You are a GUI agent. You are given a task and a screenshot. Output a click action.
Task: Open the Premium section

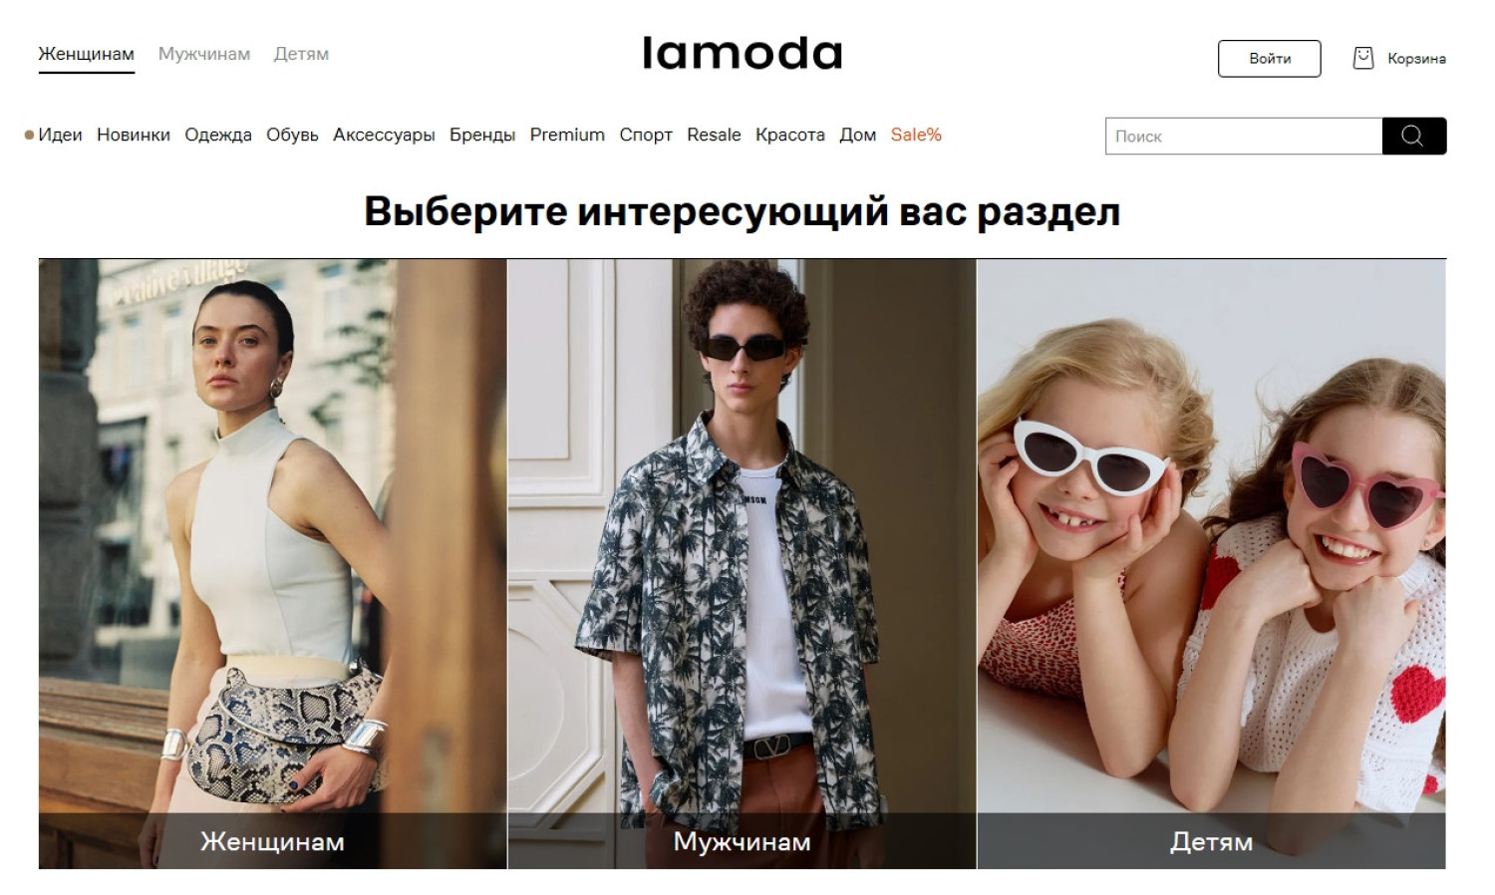coord(567,135)
